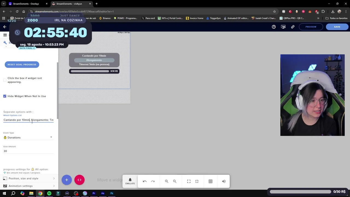Zoom out on the canvas
The width and height of the screenshot is (350, 197).
[x=175, y=181]
